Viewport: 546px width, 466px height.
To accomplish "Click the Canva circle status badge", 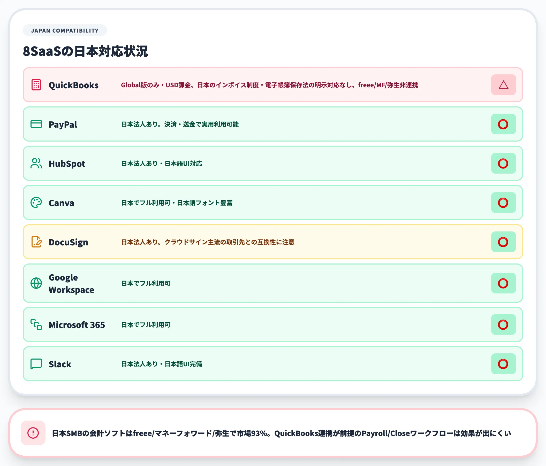I will click(503, 203).
